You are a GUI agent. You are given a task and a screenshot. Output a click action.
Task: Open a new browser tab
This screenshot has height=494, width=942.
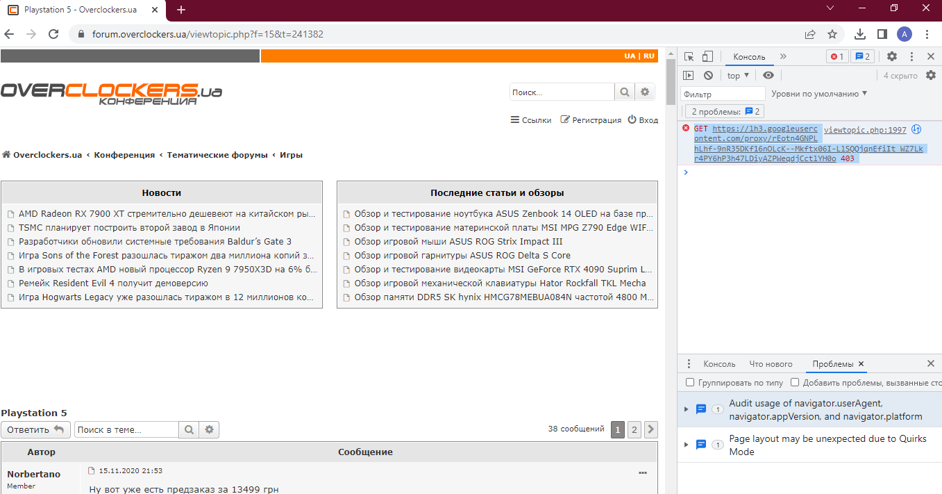(181, 10)
